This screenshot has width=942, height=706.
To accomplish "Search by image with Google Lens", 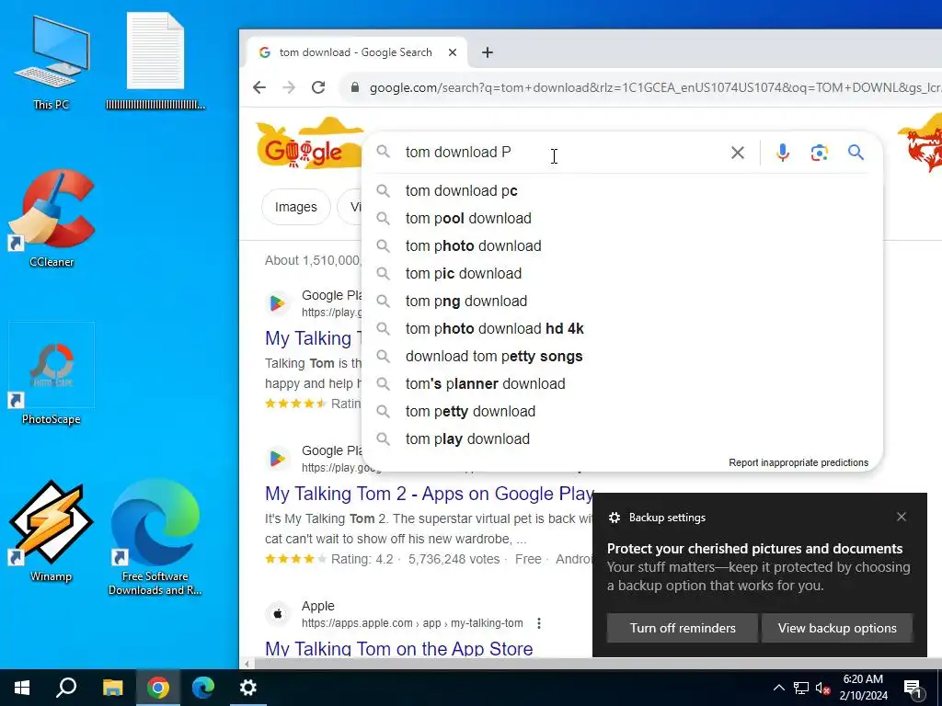I will tap(820, 153).
